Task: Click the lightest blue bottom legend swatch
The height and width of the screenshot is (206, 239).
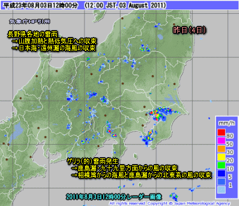Action: tap(221, 190)
